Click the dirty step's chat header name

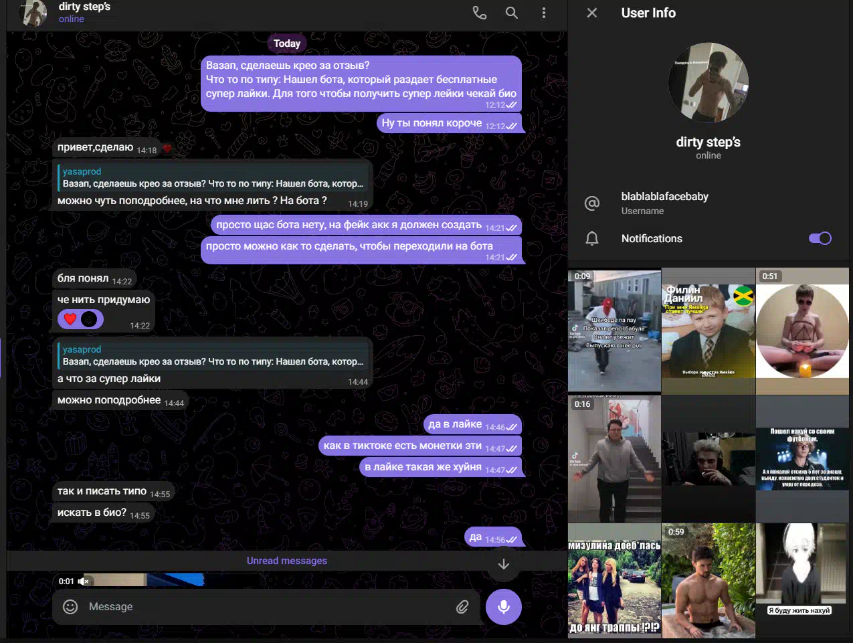point(84,7)
